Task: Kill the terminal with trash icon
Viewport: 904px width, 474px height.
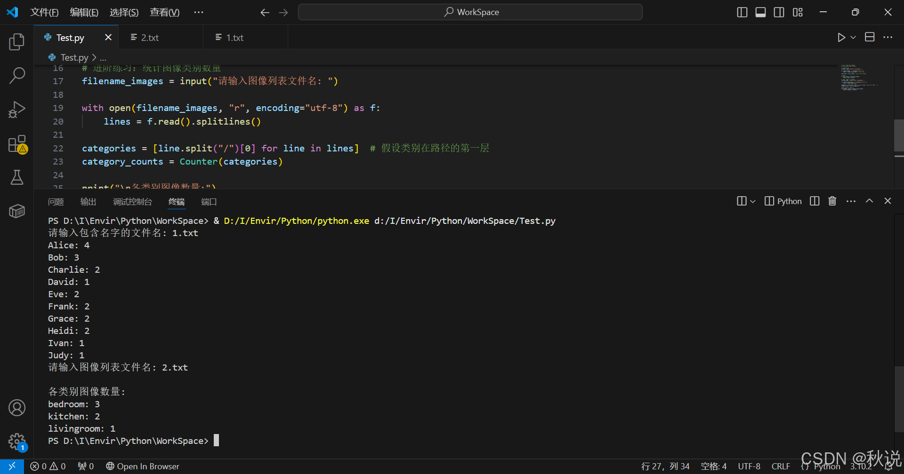Action: point(832,201)
